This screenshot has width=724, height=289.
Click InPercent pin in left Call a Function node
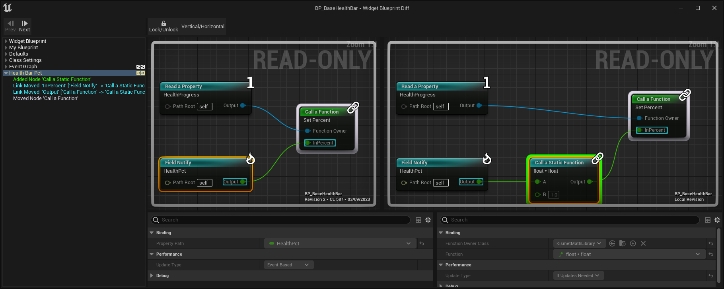coord(320,143)
